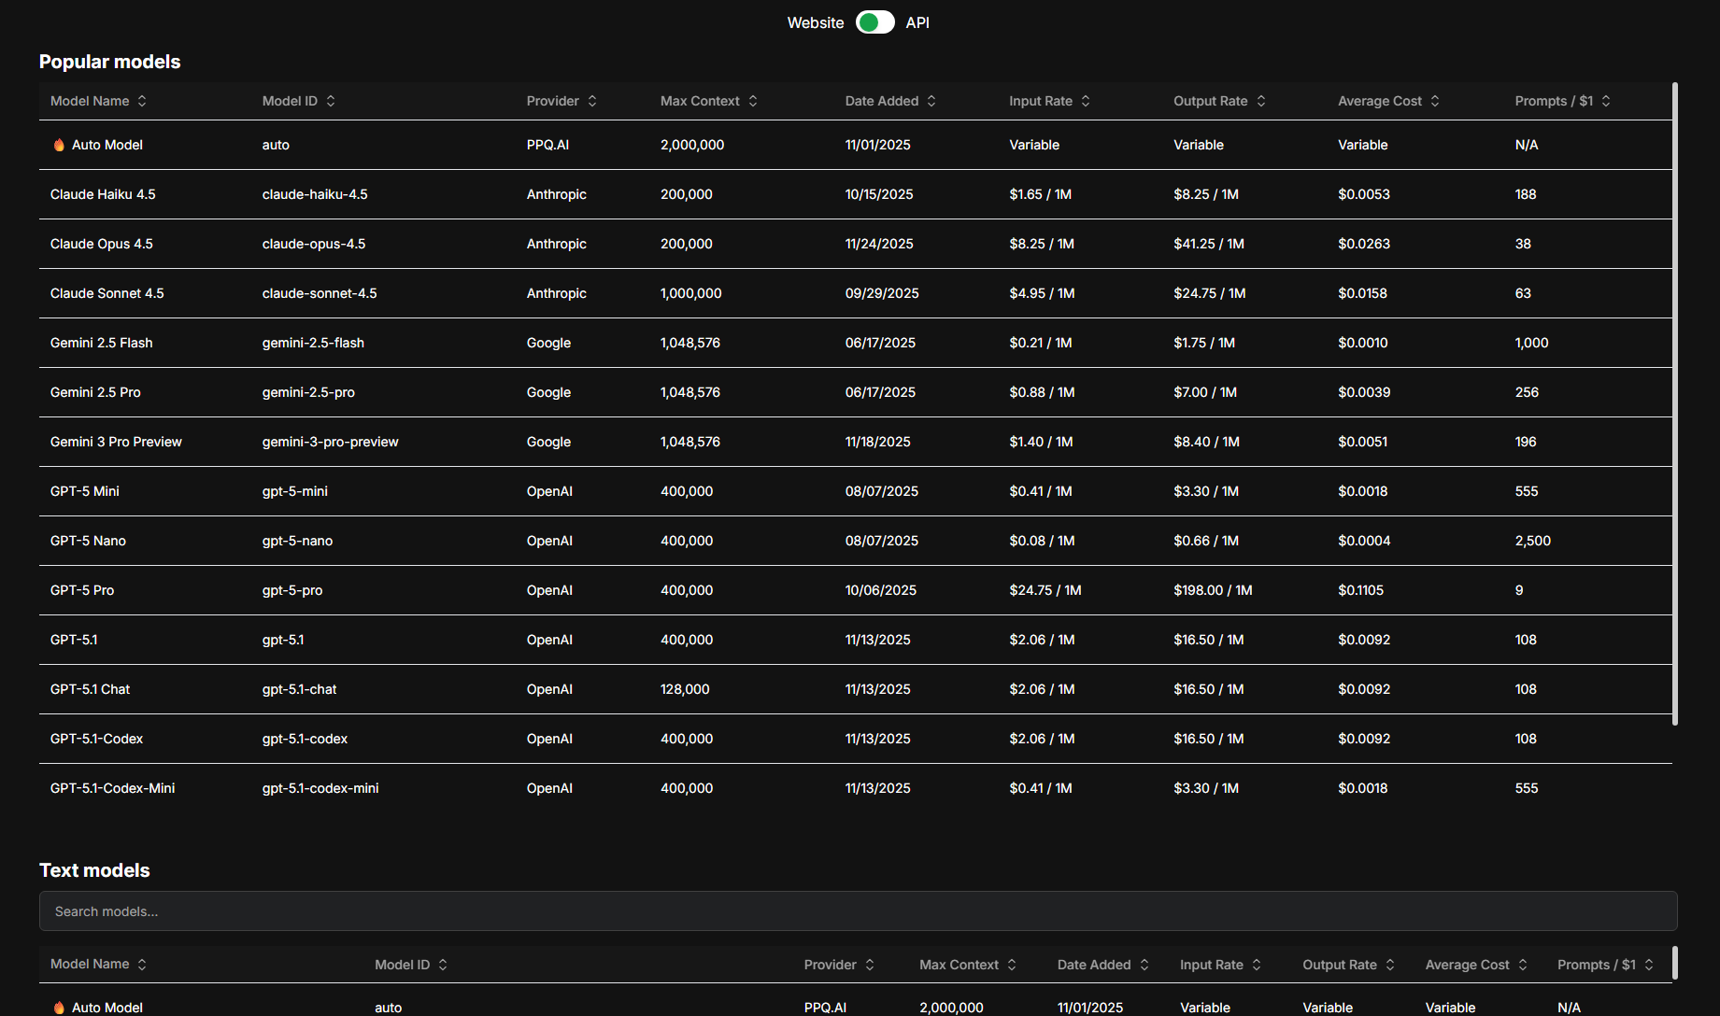Click Max Context sort arrows in Popular models

click(753, 101)
